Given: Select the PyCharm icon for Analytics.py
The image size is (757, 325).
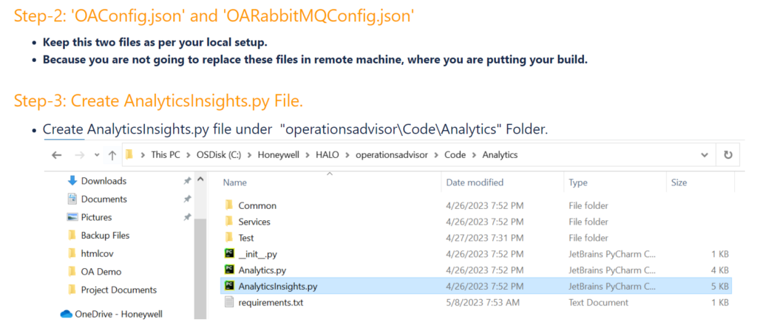Looking at the screenshot, I should coord(229,270).
